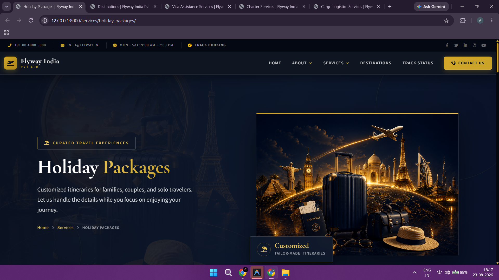499x280 pixels.
Task: Reload the current page
Action: [31, 21]
